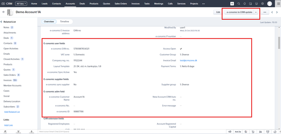281x134 pixels.
Task: Go to previous record chevron
Action: [x=272, y=12]
